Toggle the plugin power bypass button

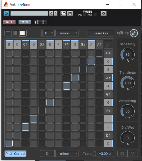tap(6, 13)
